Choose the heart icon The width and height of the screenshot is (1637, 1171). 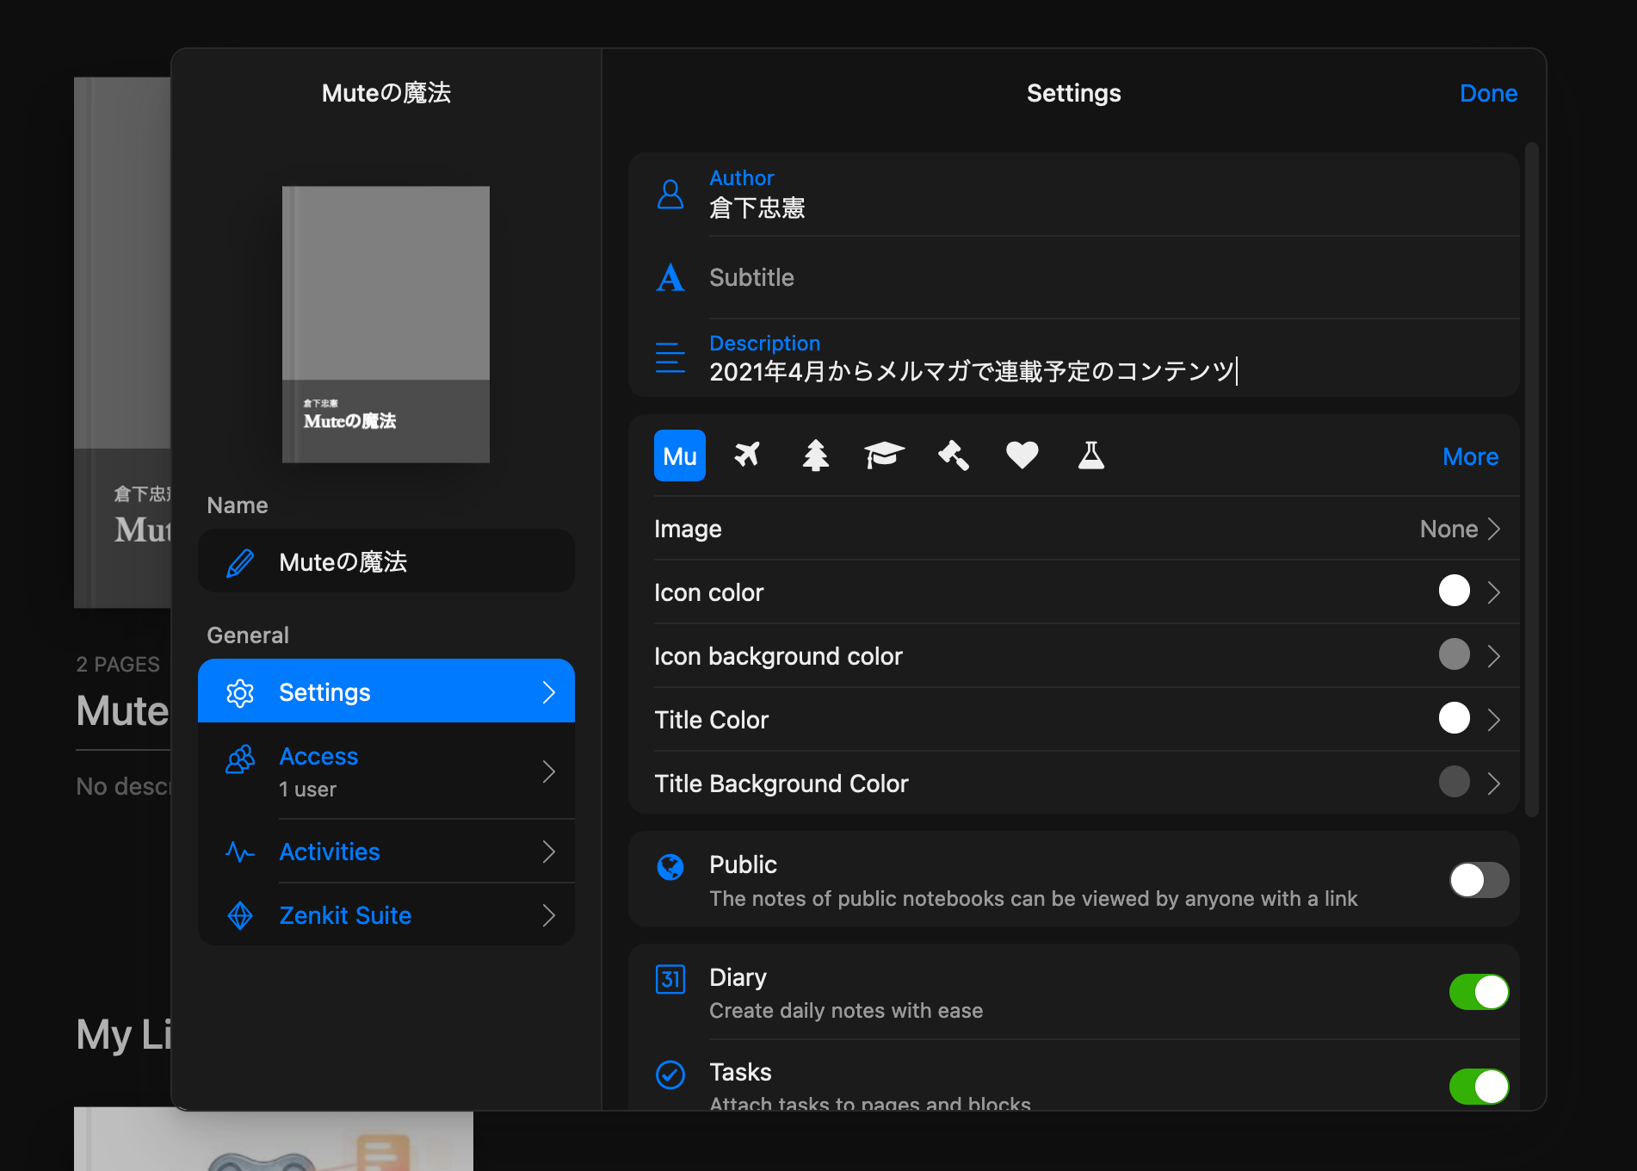pos(1022,455)
